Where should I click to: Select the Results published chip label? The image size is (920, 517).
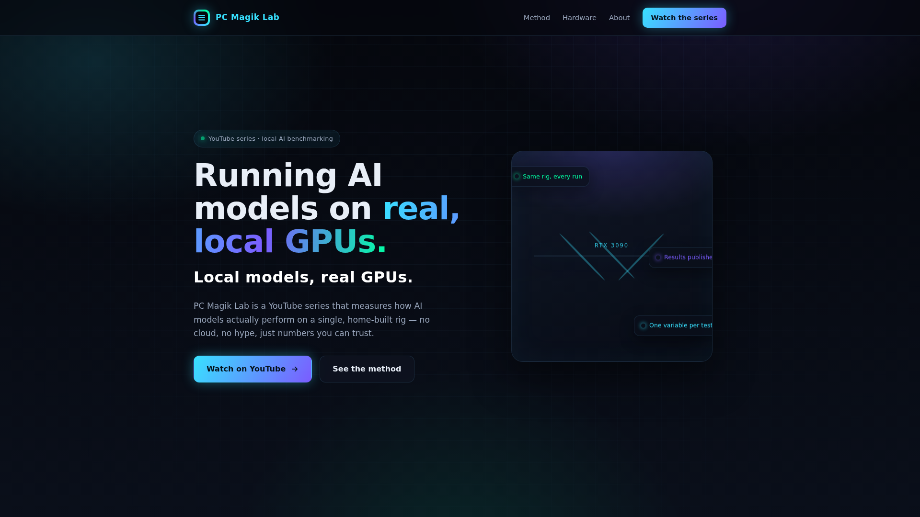pos(688,258)
